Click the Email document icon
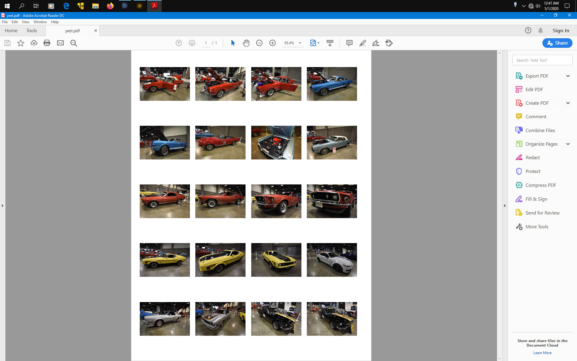 coord(60,43)
